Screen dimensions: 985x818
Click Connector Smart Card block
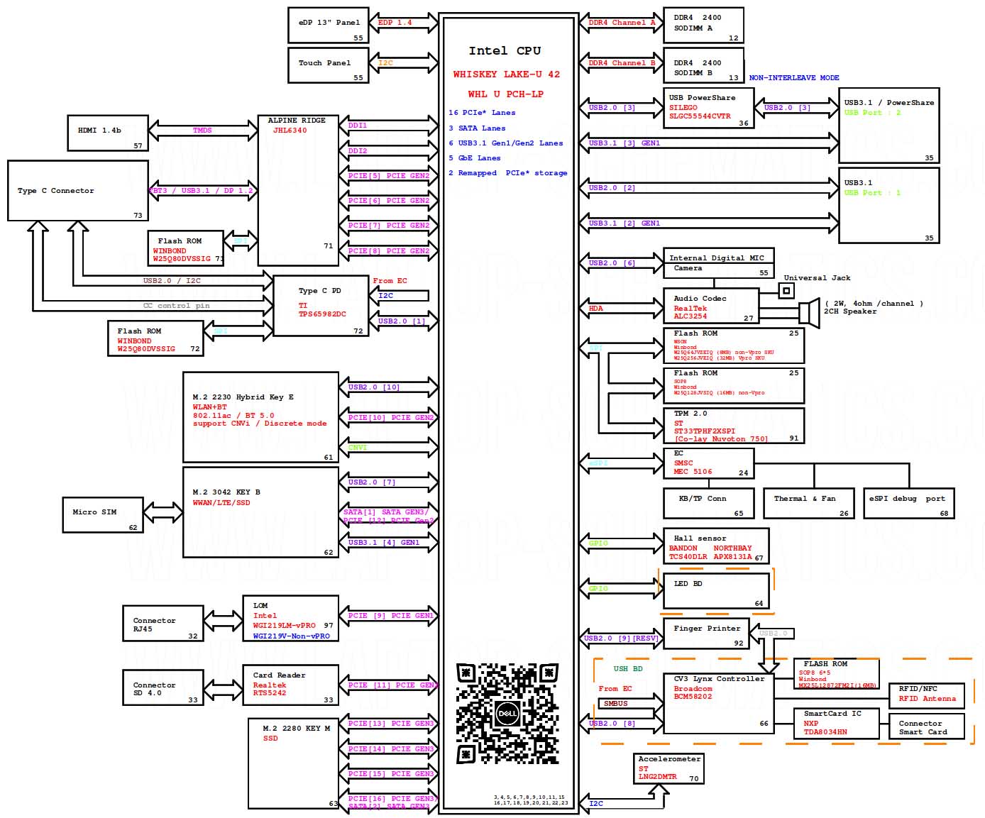[x=927, y=726]
